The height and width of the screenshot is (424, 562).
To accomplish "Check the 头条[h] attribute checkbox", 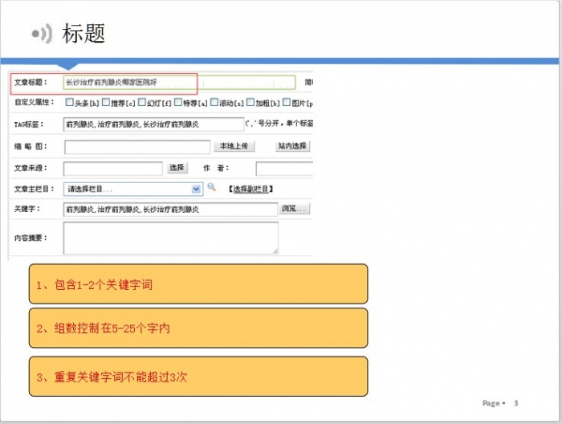I will (x=69, y=103).
